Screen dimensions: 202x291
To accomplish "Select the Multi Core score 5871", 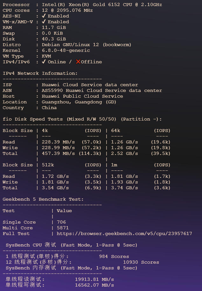I will (63, 228).
